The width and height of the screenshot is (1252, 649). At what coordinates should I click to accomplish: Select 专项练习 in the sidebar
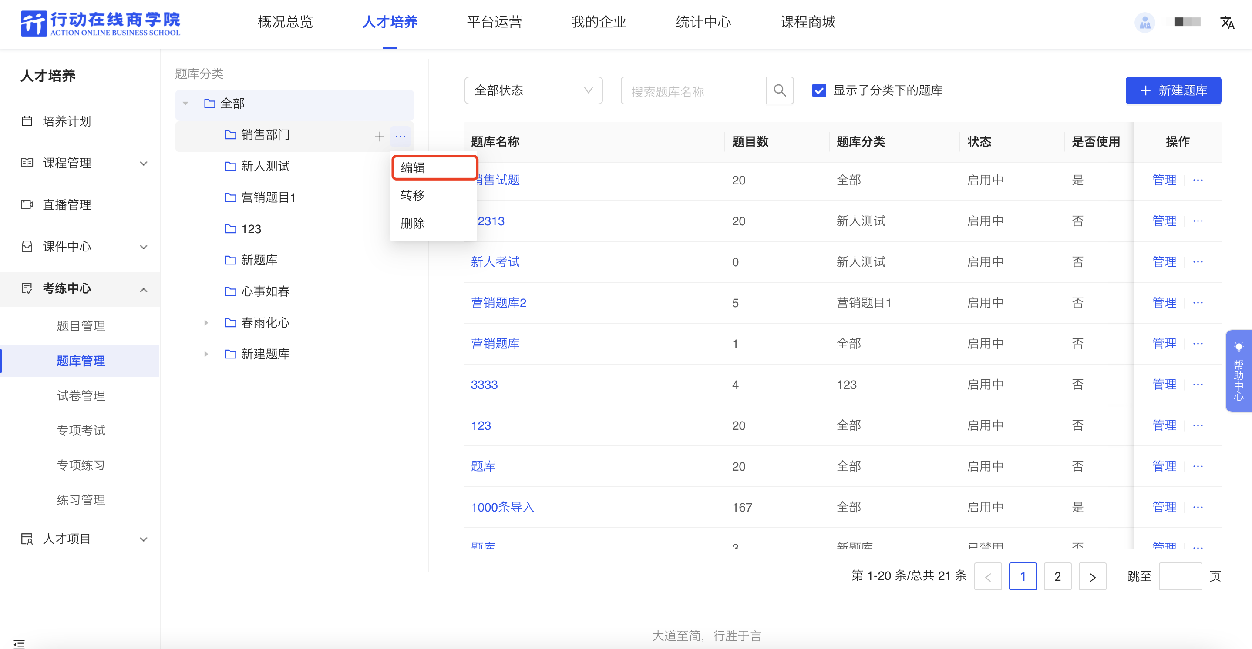point(81,465)
